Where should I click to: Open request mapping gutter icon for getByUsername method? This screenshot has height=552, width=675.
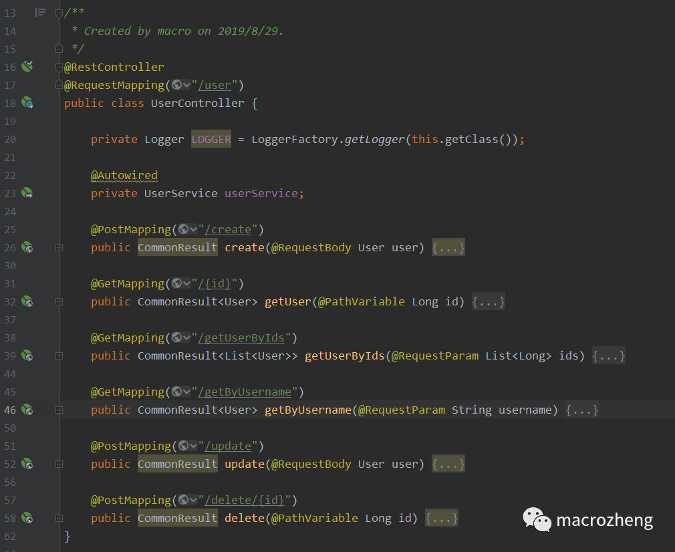pos(27,410)
